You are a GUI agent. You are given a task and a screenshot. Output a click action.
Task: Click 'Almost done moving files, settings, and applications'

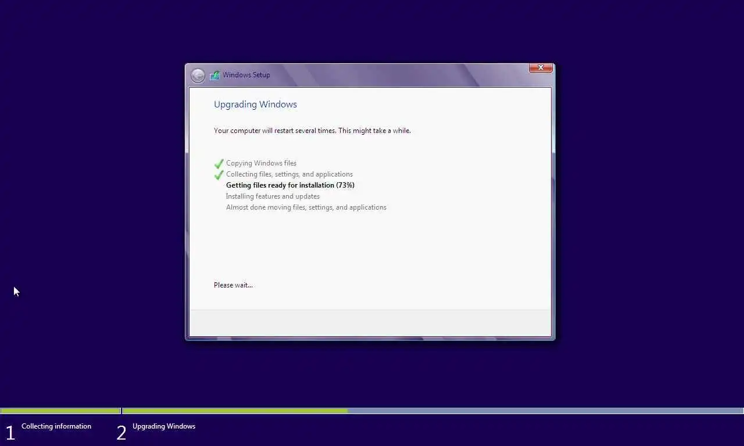point(306,207)
